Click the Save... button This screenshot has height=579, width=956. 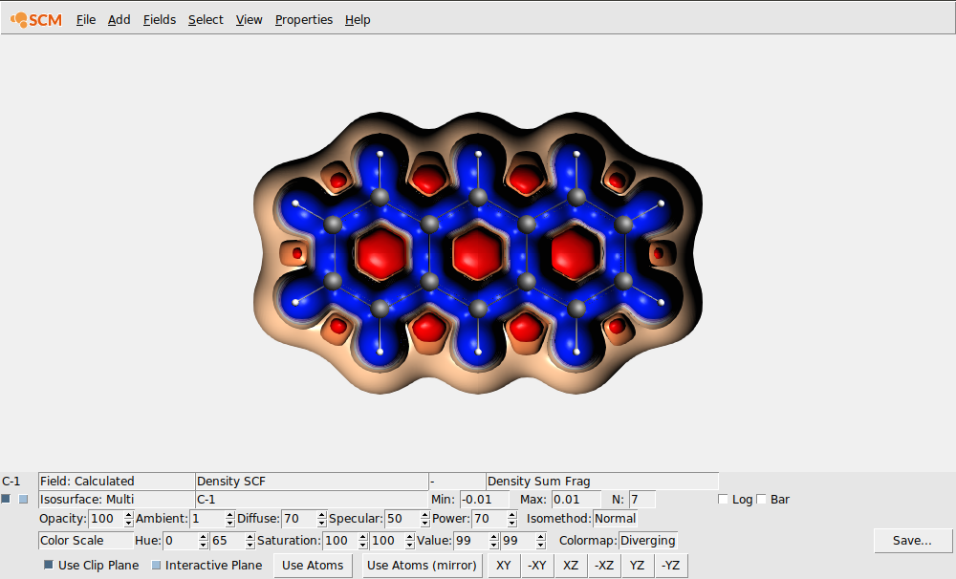pyautogui.click(x=912, y=540)
